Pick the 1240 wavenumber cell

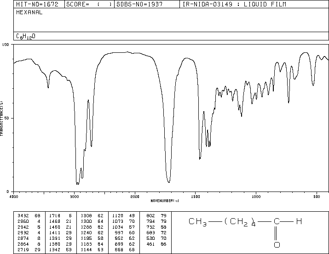[86, 232]
